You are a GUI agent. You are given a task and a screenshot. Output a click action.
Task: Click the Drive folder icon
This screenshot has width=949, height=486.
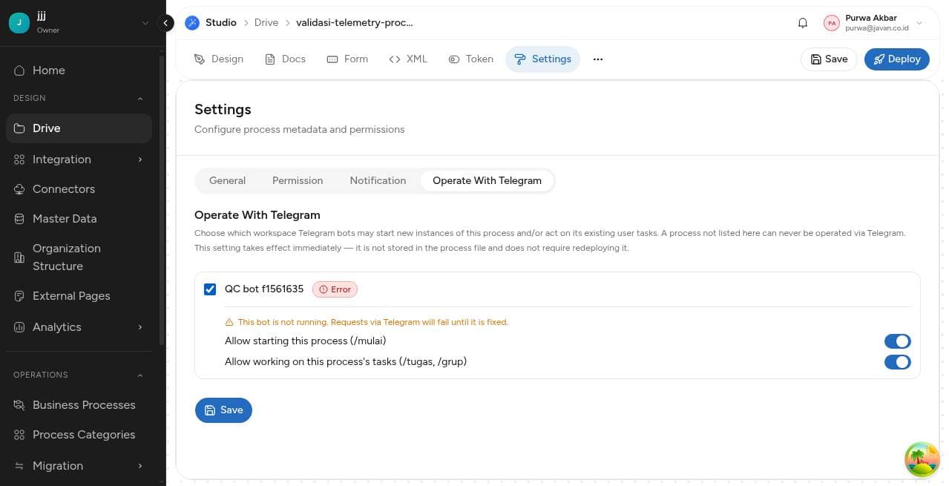coord(19,128)
